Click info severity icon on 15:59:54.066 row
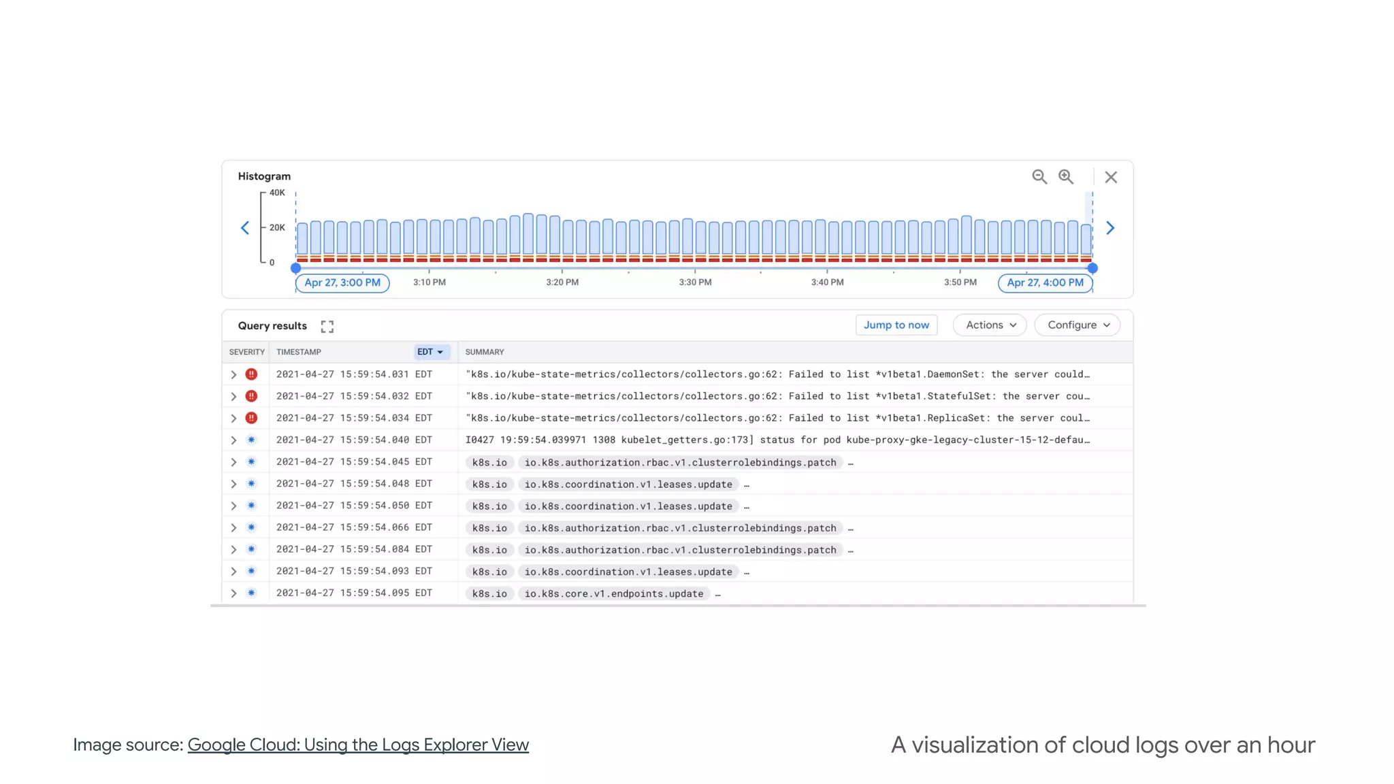 (251, 527)
